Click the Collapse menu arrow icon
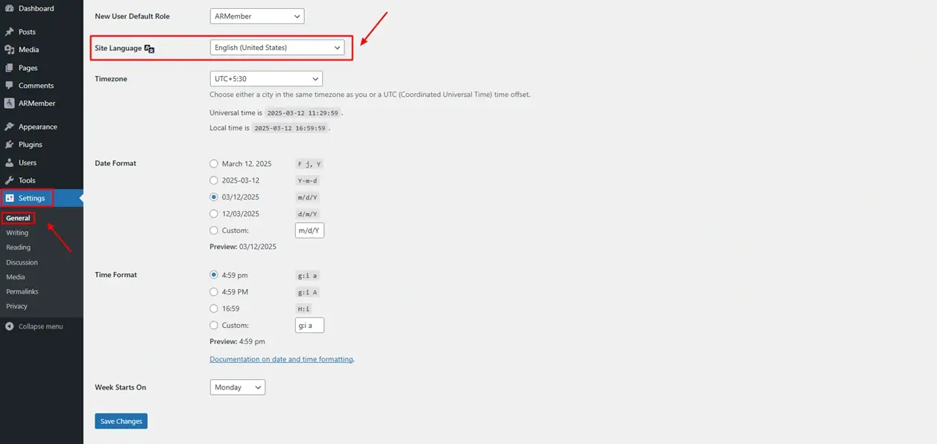Screen dimensions: 937x444 click(x=10, y=326)
